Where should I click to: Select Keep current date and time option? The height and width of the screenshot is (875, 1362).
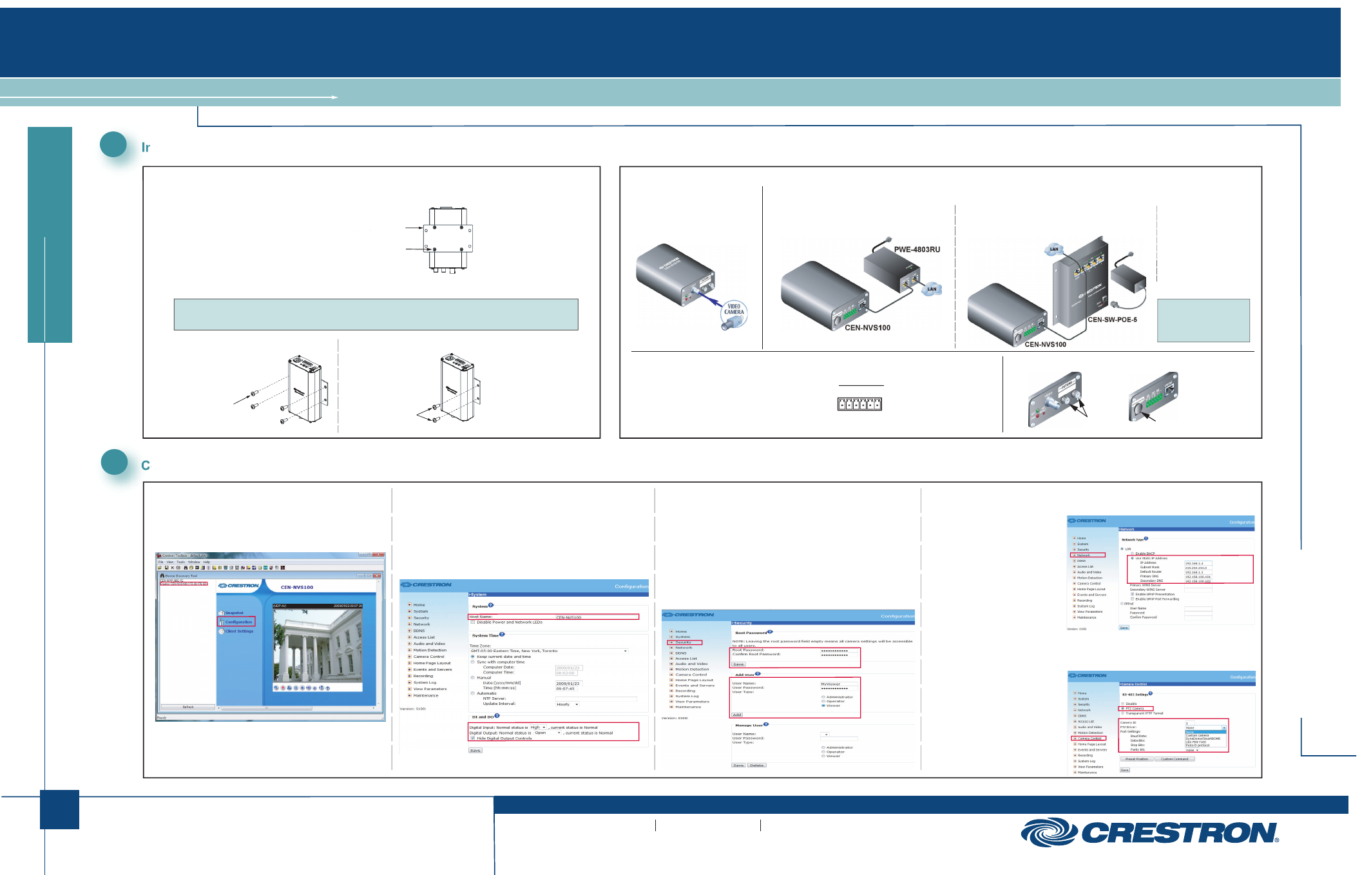[473, 657]
